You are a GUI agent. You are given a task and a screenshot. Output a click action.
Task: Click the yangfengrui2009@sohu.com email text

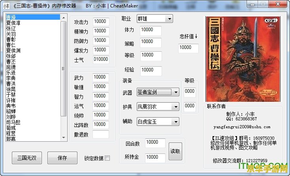click(x=242, y=127)
